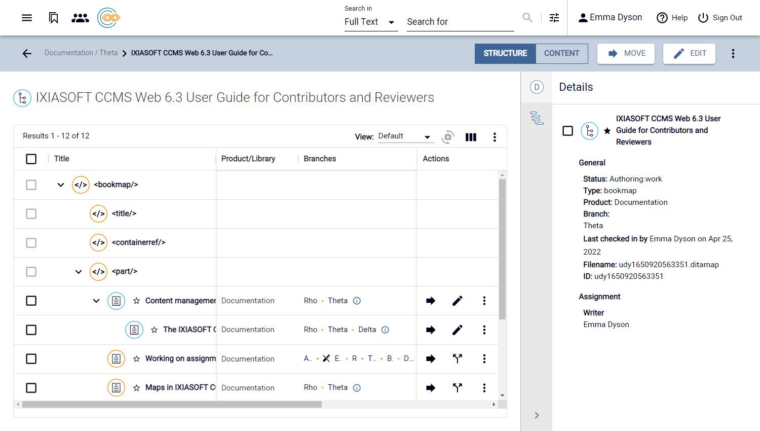Click the horizontal scrollbar thumb under the table
This screenshot has height=431, width=760.
click(x=172, y=404)
